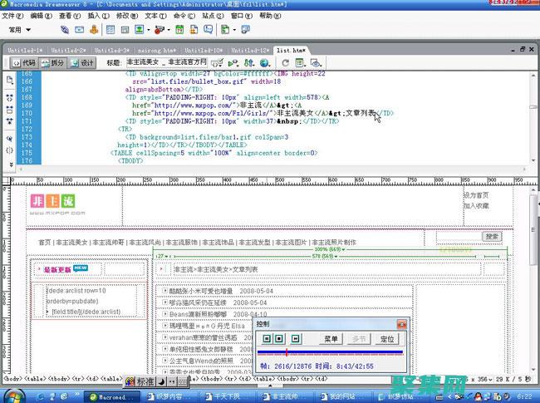Open the 插入 (Insert) menu

tap(96, 15)
